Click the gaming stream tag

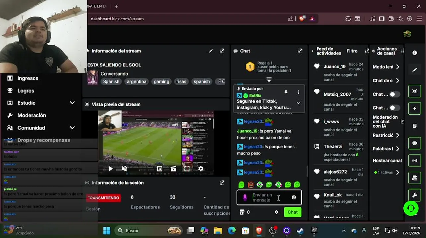pos(161,81)
